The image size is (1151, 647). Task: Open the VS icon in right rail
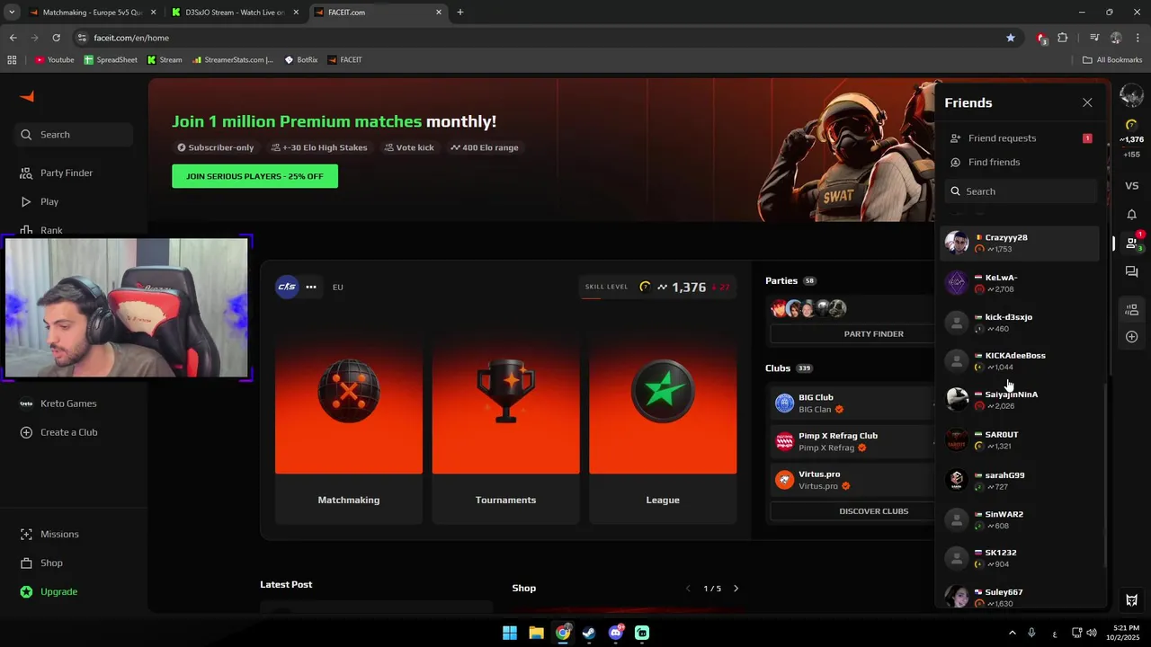1131,186
